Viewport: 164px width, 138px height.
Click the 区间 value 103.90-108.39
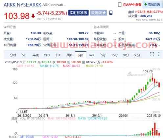click(x=78, y=39)
